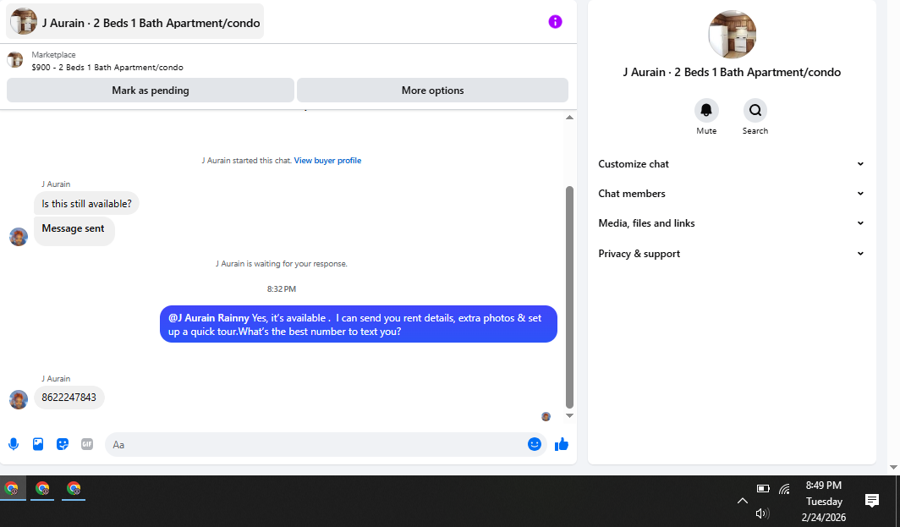Click the 'Message sent' bubble

point(74,231)
